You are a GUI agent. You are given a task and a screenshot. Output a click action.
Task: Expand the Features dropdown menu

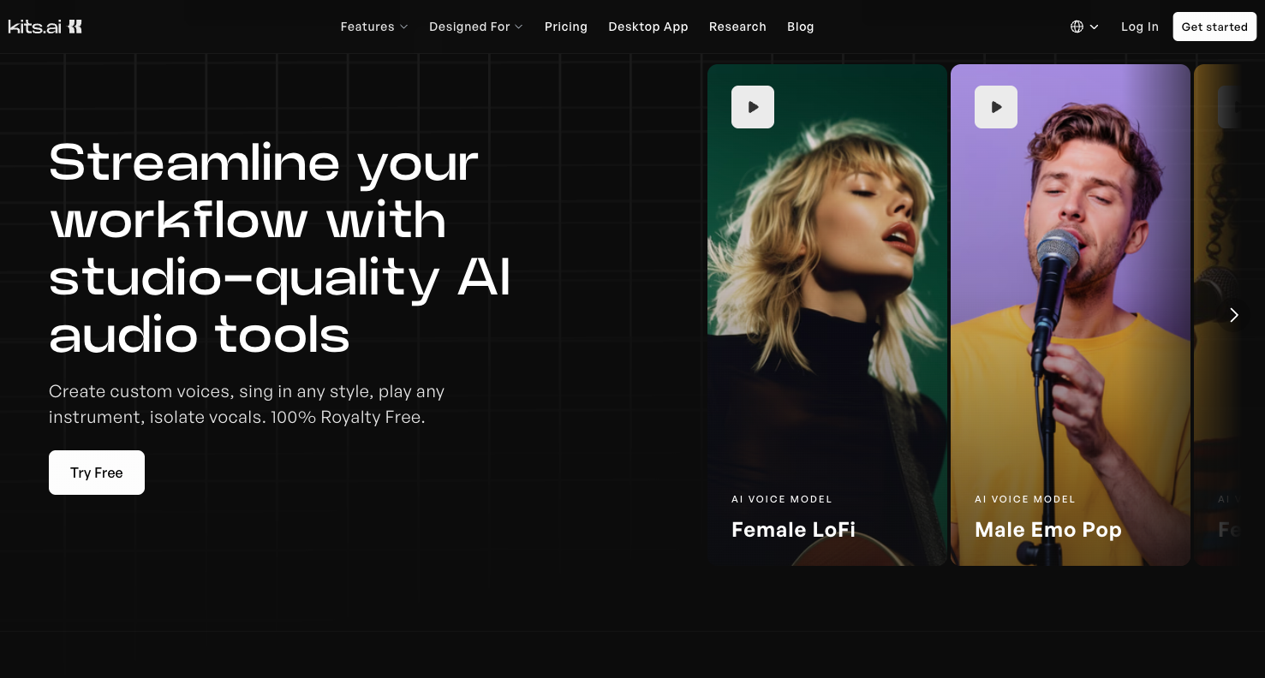[373, 27]
